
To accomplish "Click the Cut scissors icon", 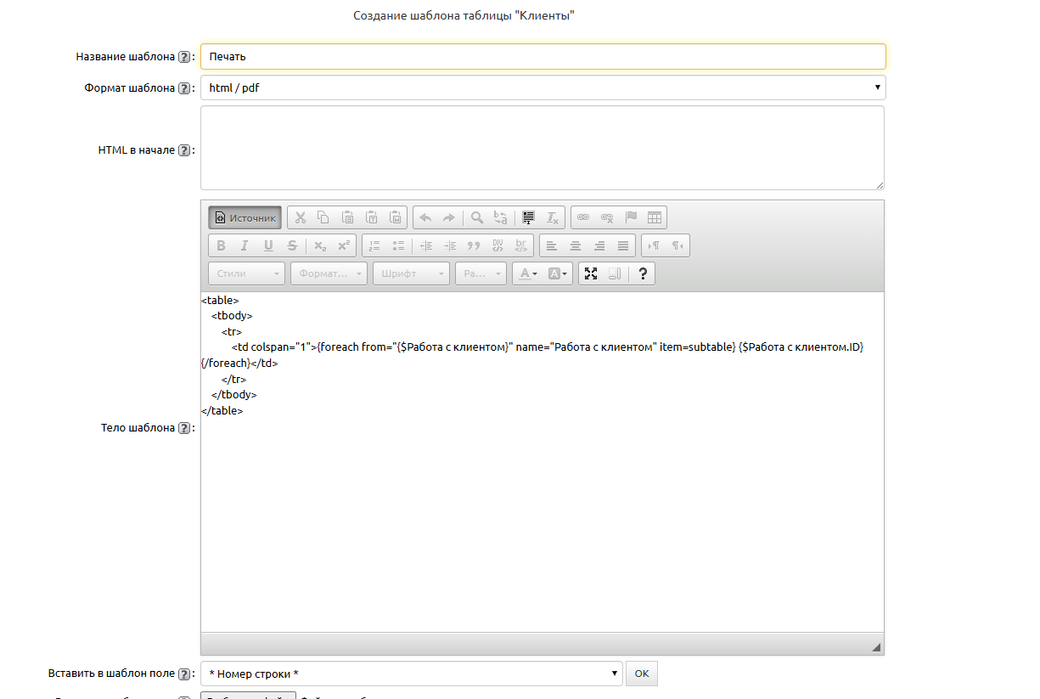I will pyautogui.click(x=300, y=217).
